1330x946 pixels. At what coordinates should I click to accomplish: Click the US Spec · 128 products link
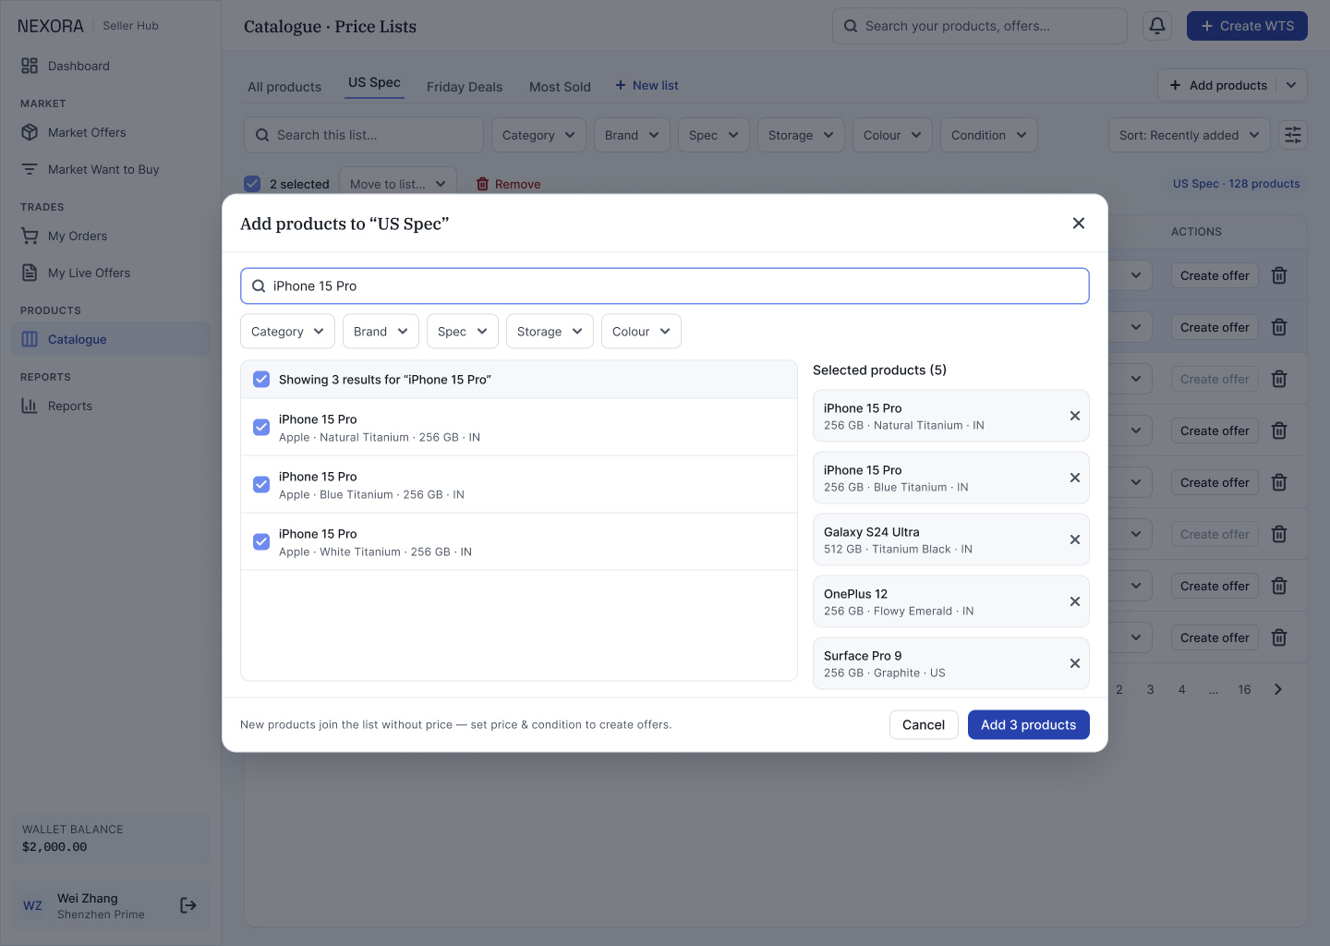(1236, 184)
